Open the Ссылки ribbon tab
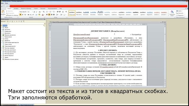Viewport: 189px width, 106px height. point(36,9)
